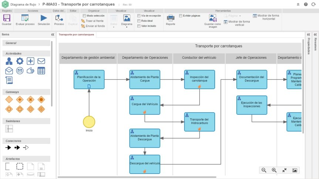Click the Reporte printer icon

171,18
